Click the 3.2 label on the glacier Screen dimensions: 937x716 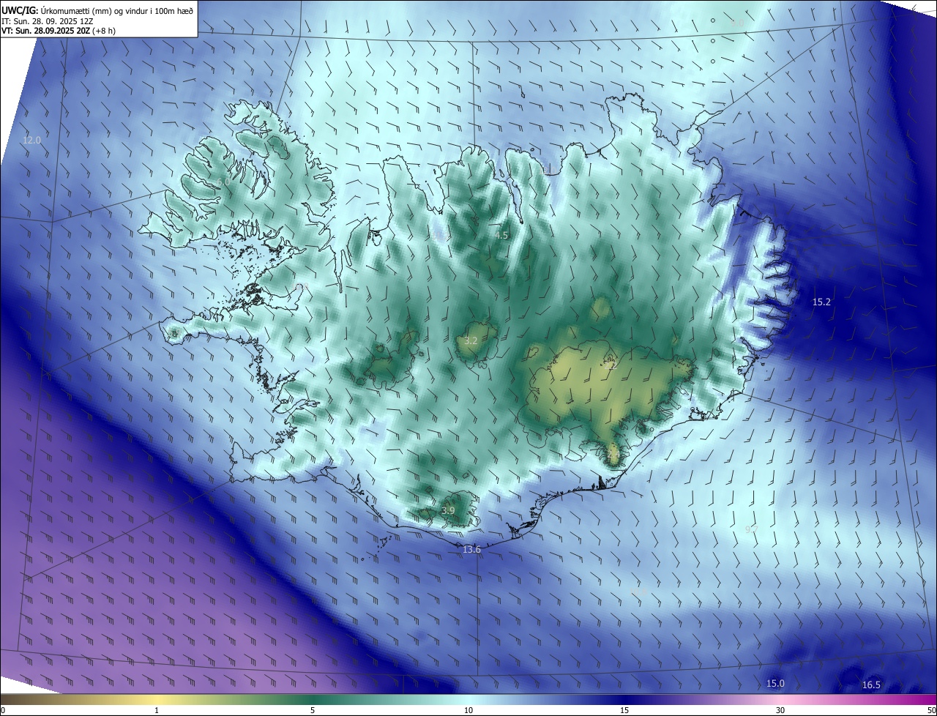click(x=471, y=340)
